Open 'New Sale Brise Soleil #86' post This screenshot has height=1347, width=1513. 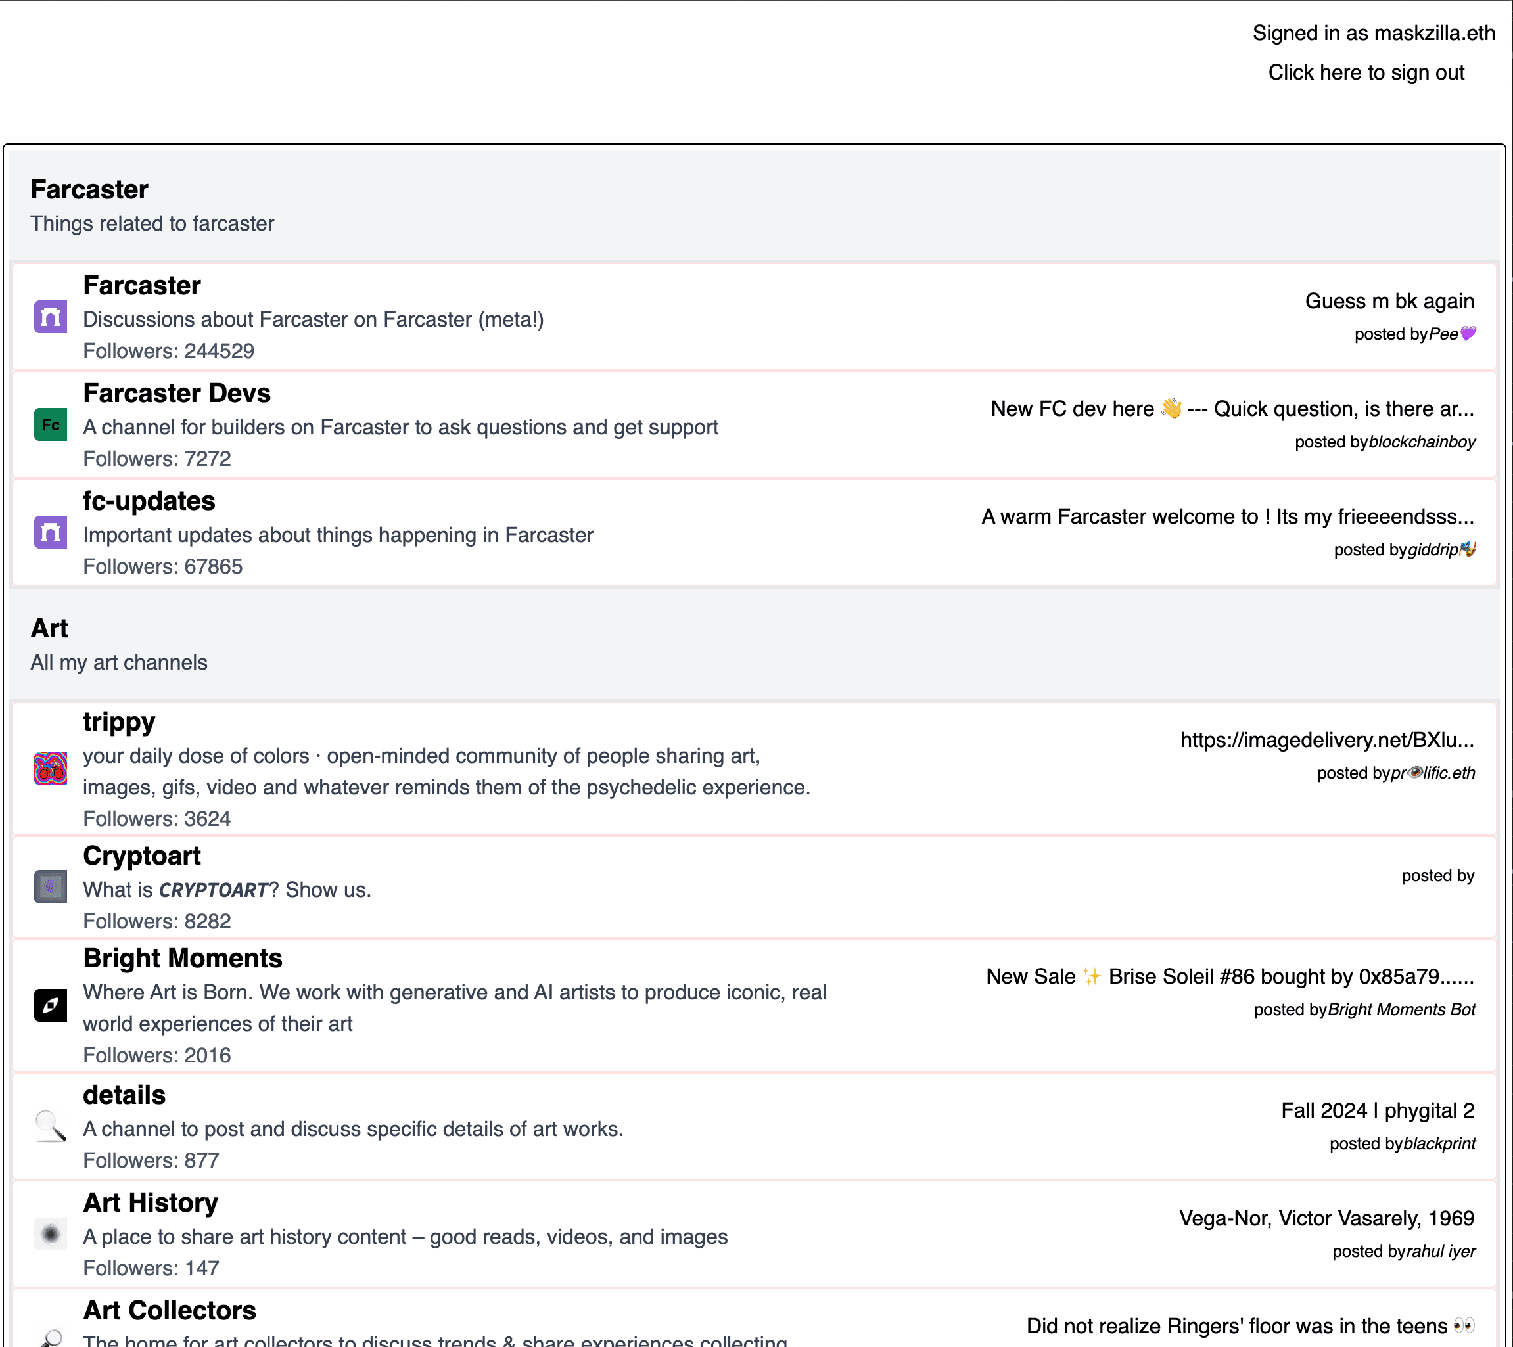pos(1230,976)
